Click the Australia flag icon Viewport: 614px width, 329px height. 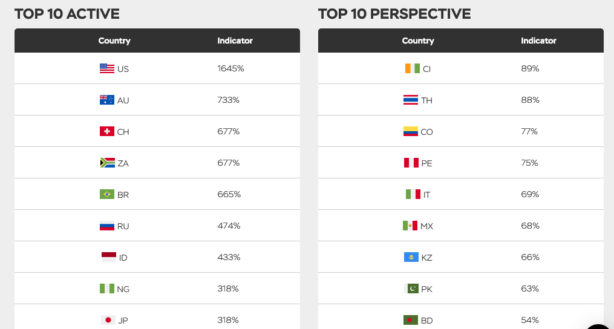(106, 100)
